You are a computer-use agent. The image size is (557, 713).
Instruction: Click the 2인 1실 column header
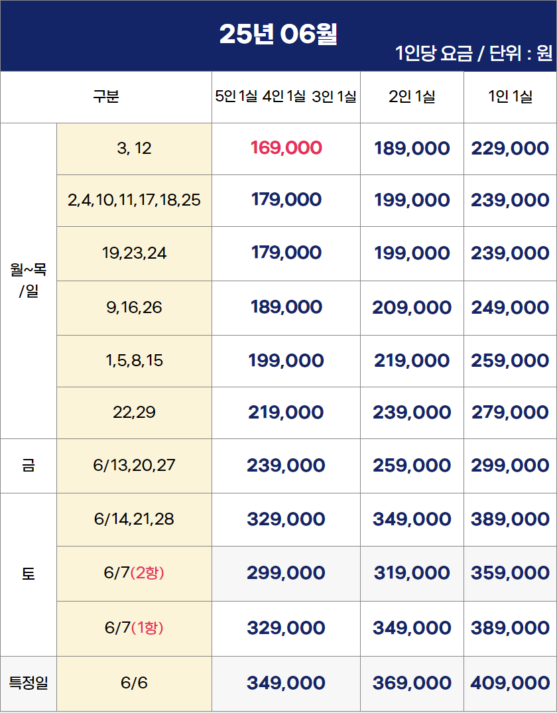point(412,97)
